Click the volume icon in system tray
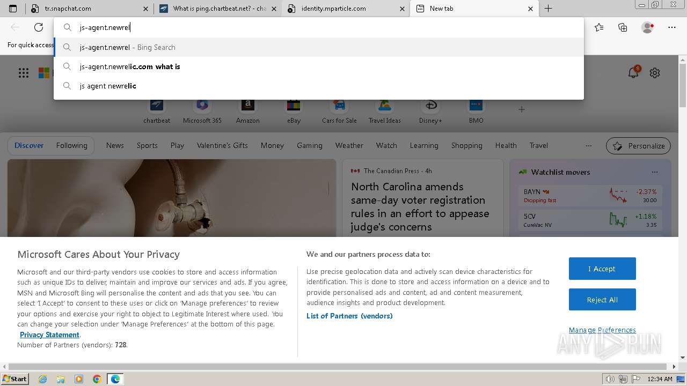The height and width of the screenshot is (386, 687). (611, 379)
